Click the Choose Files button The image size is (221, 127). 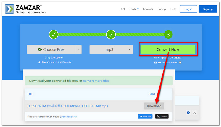pyautogui.click(x=51, y=49)
